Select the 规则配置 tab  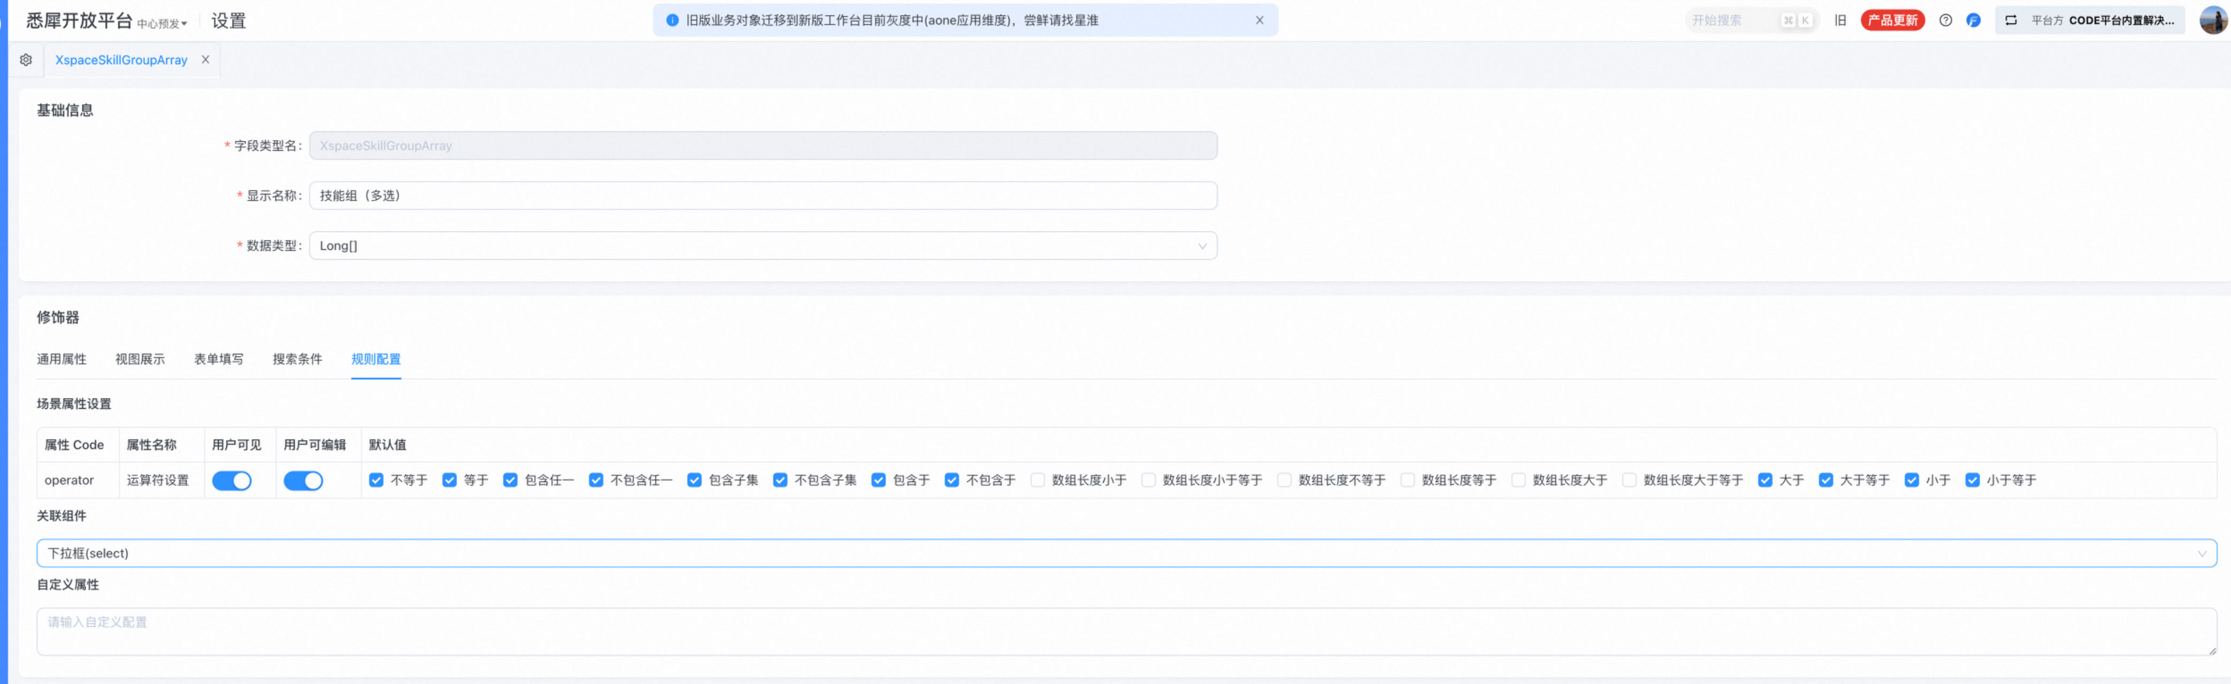[x=376, y=359]
